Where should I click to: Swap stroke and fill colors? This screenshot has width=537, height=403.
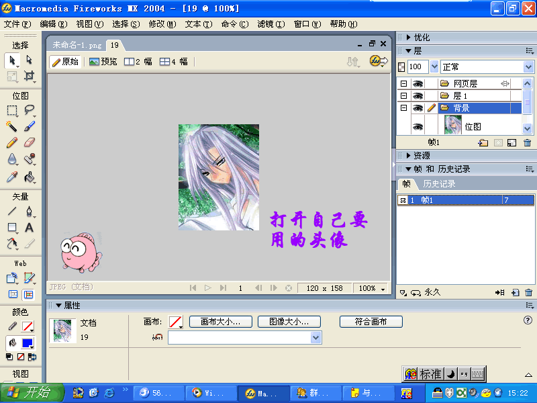tap(32, 357)
